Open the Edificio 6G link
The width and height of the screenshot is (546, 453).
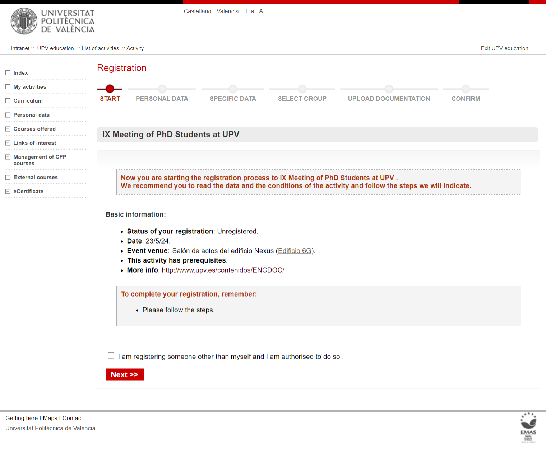click(295, 250)
